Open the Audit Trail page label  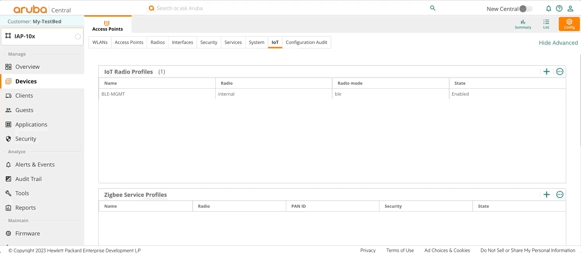coord(28,179)
